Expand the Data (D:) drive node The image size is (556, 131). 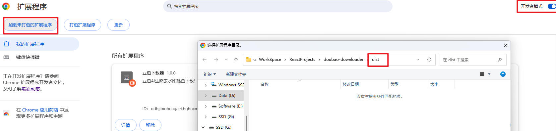coord(206,96)
